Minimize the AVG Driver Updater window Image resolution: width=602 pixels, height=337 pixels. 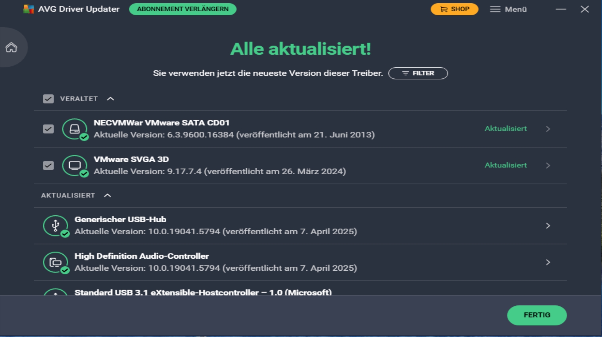click(x=561, y=9)
